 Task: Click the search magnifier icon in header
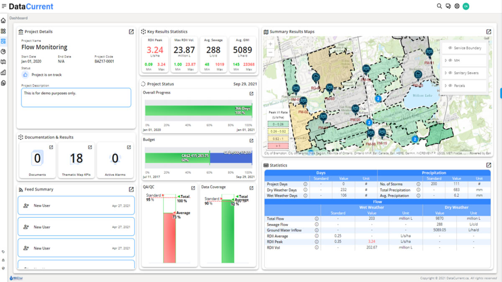439,6
